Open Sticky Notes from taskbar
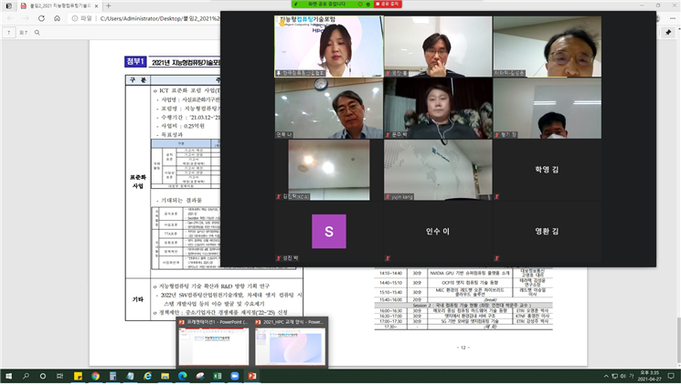This screenshot has height=385, width=681. (79, 376)
